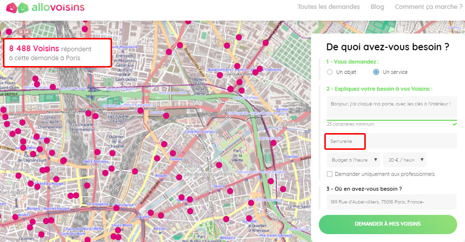The height and width of the screenshot is (242, 465).
Task: Go to the Blog menu link
Action: click(x=377, y=7)
